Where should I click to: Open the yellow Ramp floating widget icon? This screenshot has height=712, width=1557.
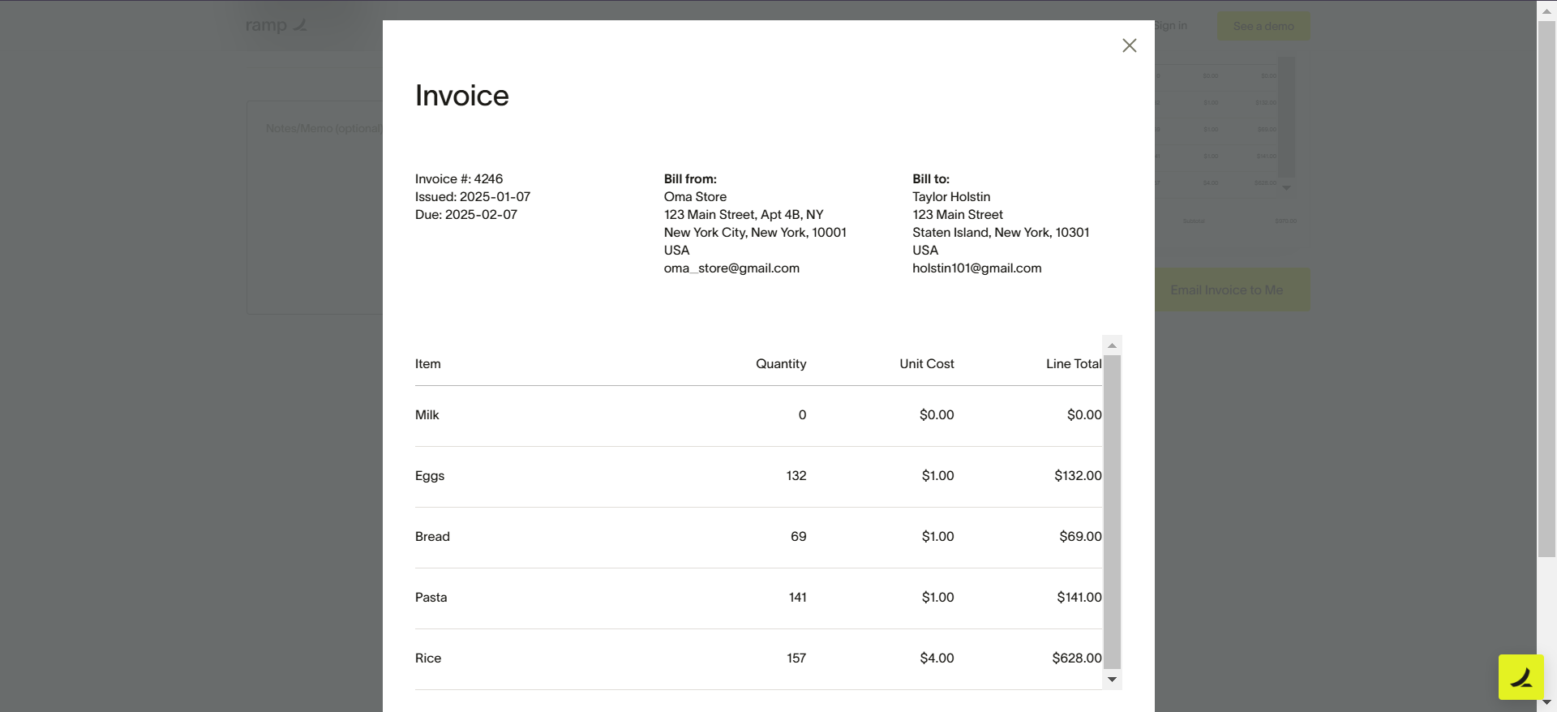coord(1521,677)
